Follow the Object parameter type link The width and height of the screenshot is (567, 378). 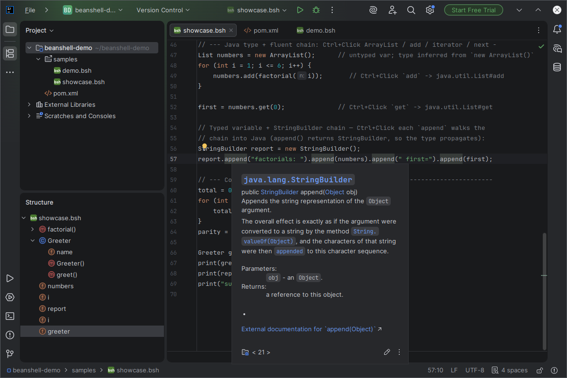click(x=335, y=192)
